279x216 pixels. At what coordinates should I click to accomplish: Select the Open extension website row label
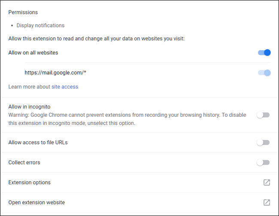pos(36,202)
